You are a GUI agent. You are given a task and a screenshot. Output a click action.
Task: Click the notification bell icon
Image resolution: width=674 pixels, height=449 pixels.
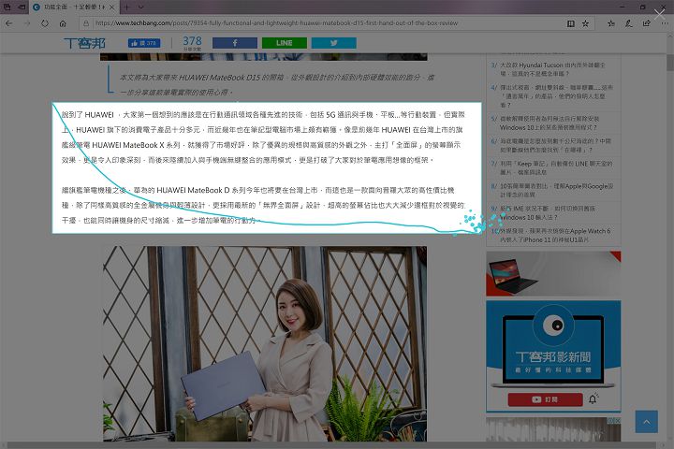(593, 399)
